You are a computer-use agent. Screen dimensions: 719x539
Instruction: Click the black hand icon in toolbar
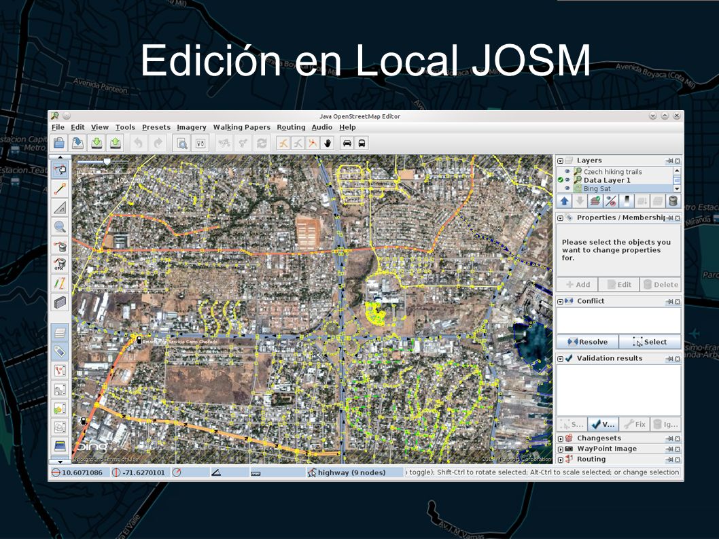click(x=328, y=143)
